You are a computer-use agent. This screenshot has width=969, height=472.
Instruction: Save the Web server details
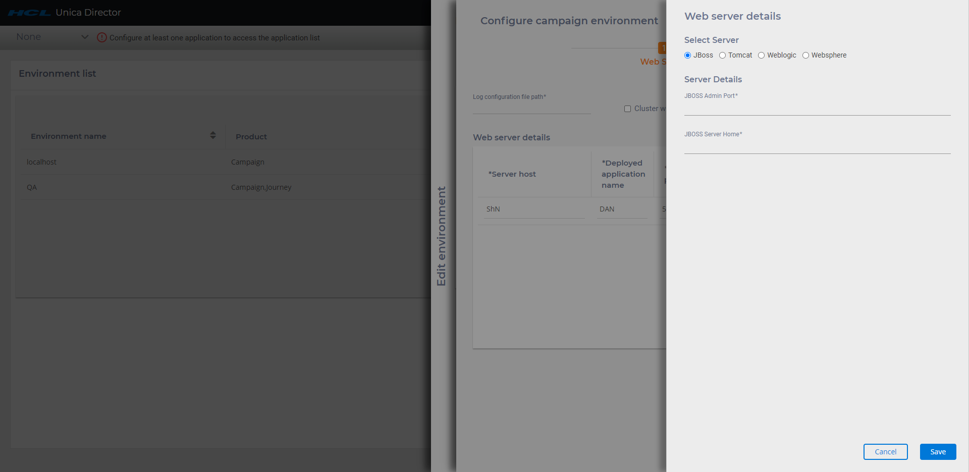938,452
